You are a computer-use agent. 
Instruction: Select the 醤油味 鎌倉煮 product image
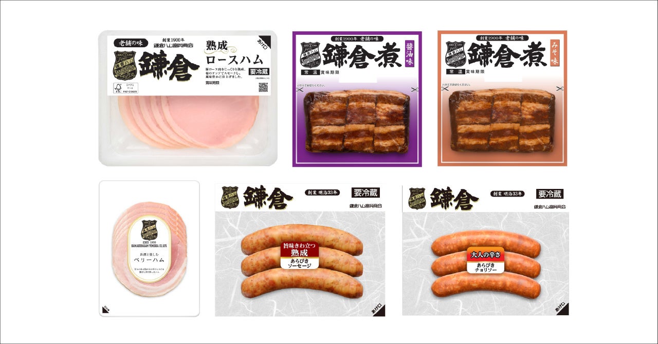click(x=357, y=99)
